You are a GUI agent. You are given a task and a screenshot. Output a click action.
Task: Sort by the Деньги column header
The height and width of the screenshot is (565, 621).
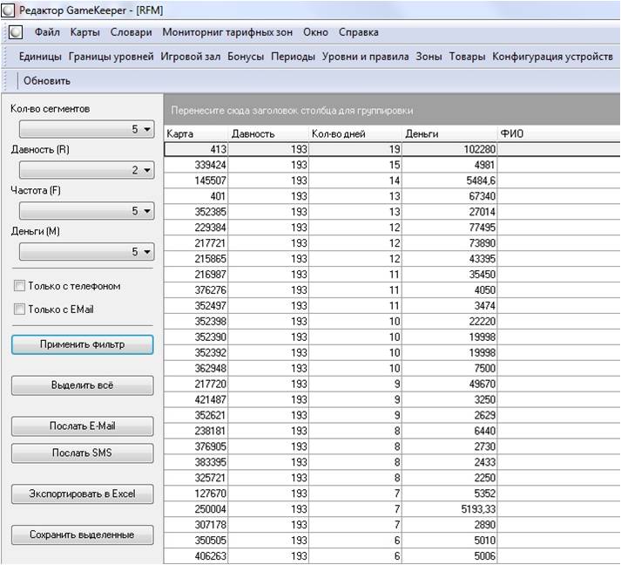point(449,134)
